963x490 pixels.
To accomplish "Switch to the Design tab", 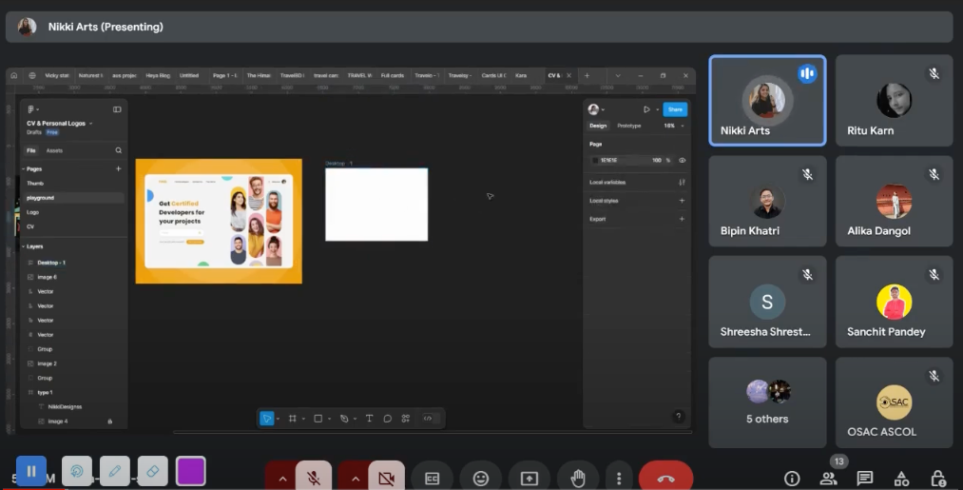I will pyautogui.click(x=598, y=126).
